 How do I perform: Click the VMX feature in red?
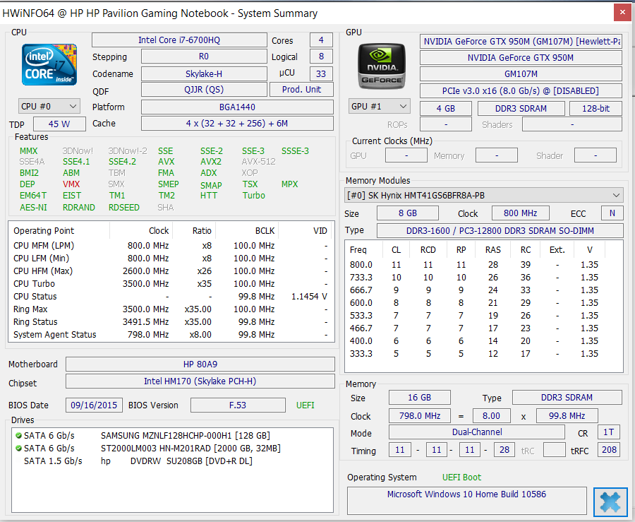click(x=71, y=184)
